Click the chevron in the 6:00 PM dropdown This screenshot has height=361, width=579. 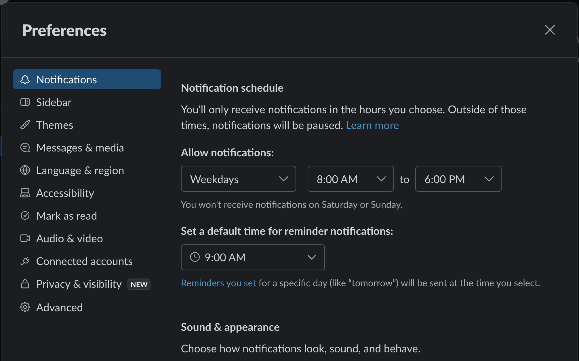tap(489, 179)
